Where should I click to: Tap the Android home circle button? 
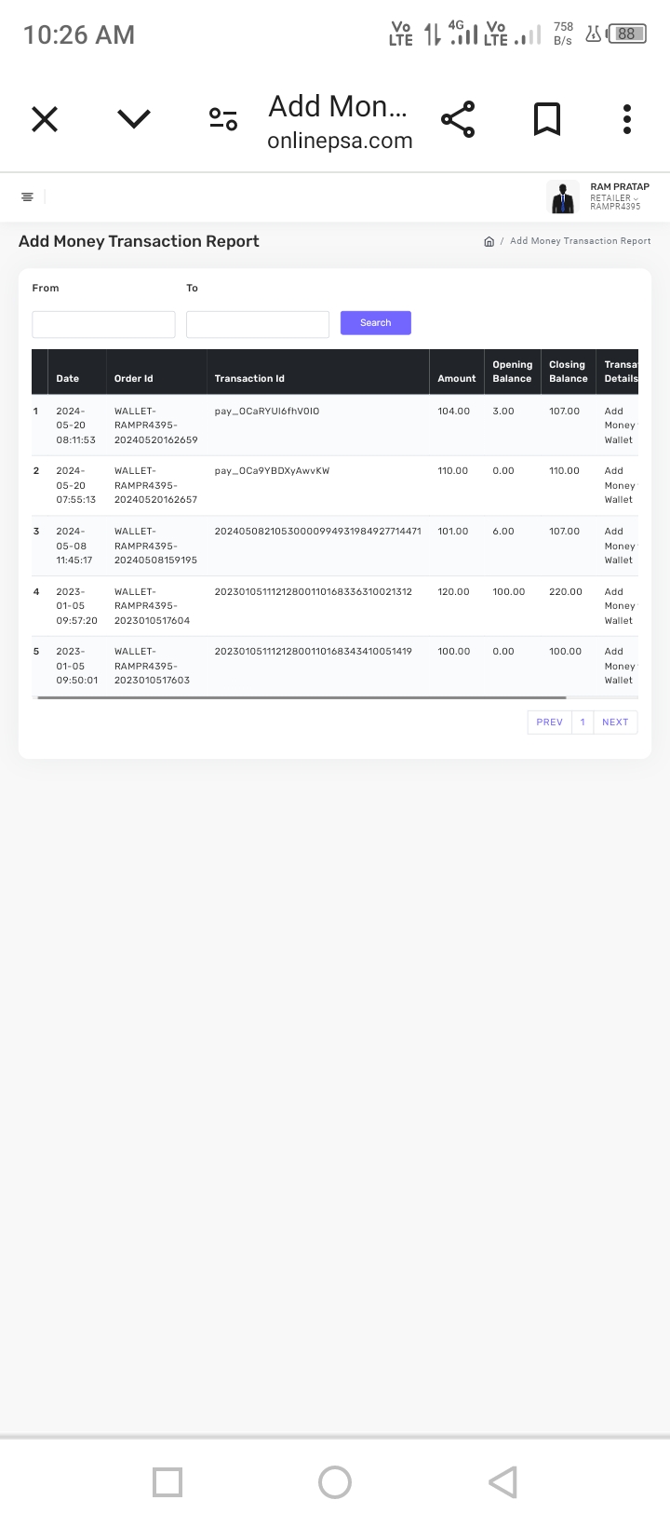(335, 1482)
